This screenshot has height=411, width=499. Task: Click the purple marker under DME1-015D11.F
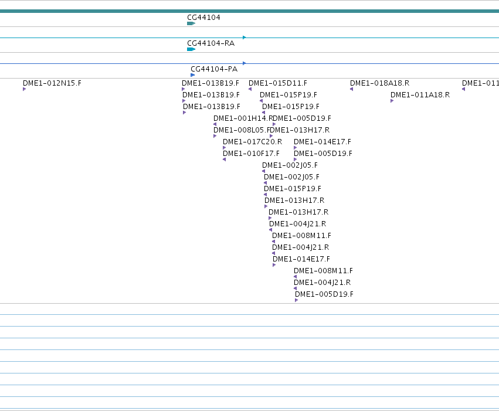point(250,89)
